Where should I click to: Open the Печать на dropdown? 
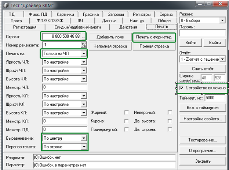[84, 54]
